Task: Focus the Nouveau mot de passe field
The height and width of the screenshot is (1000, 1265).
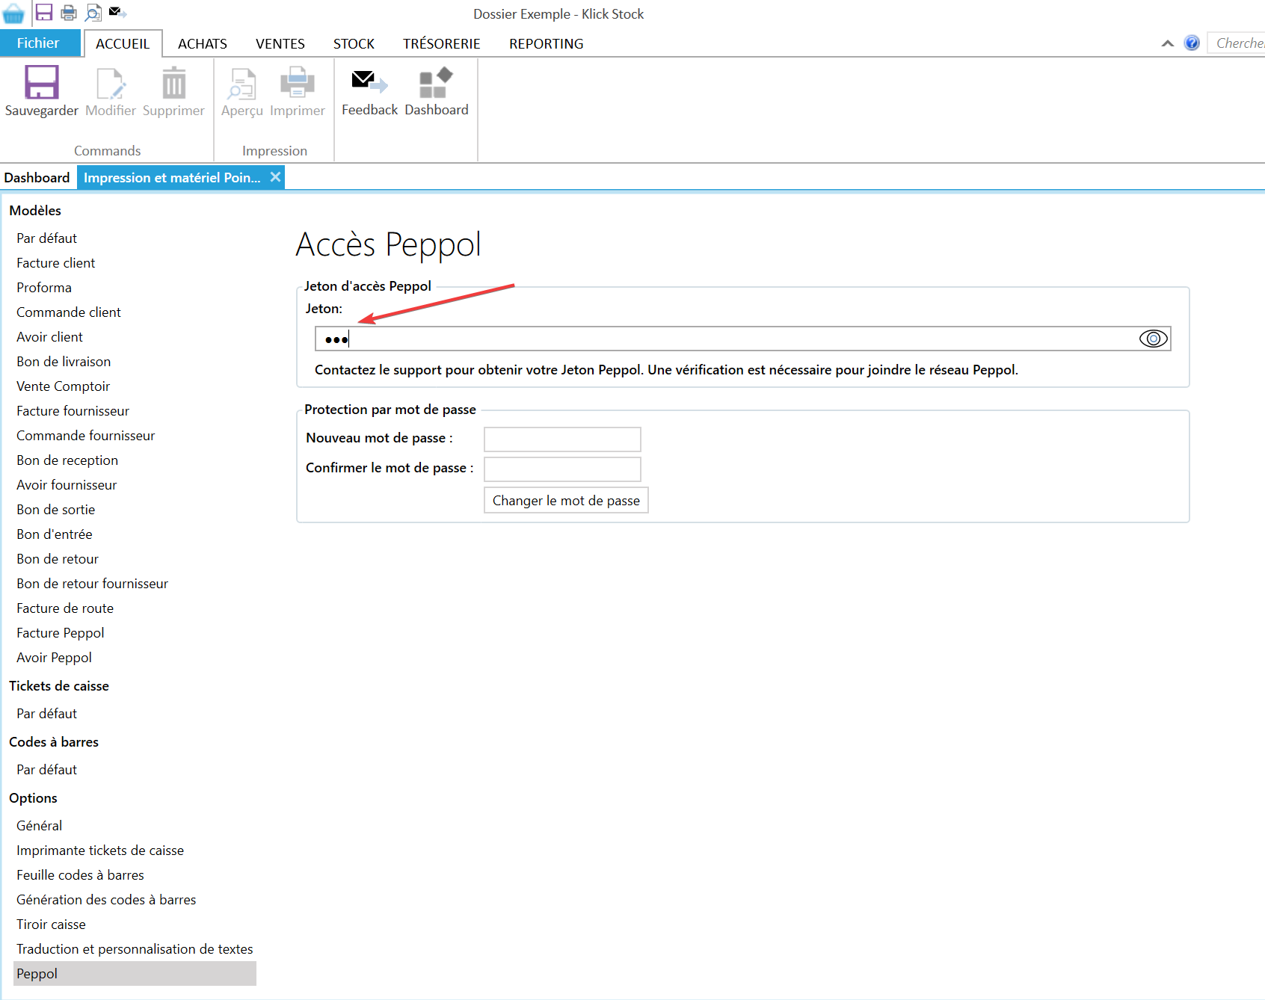Action: [x=561, y=439]
